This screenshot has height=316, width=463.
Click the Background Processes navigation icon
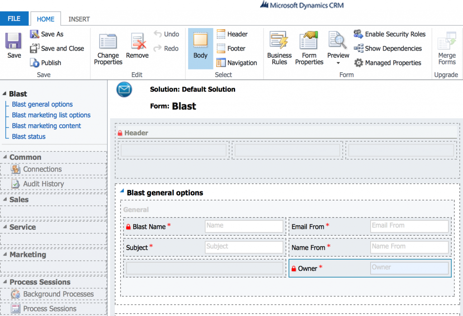16,294
